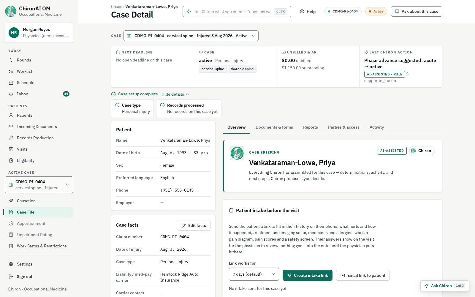Screen dimensions: 475x297
Task: Switch to the Reports tab
Action: click(x=310, y=127)
